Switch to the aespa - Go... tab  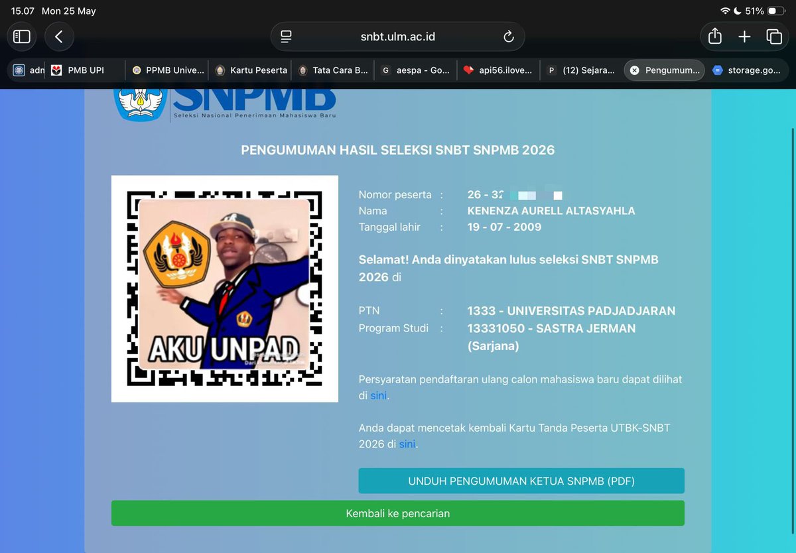415,70
